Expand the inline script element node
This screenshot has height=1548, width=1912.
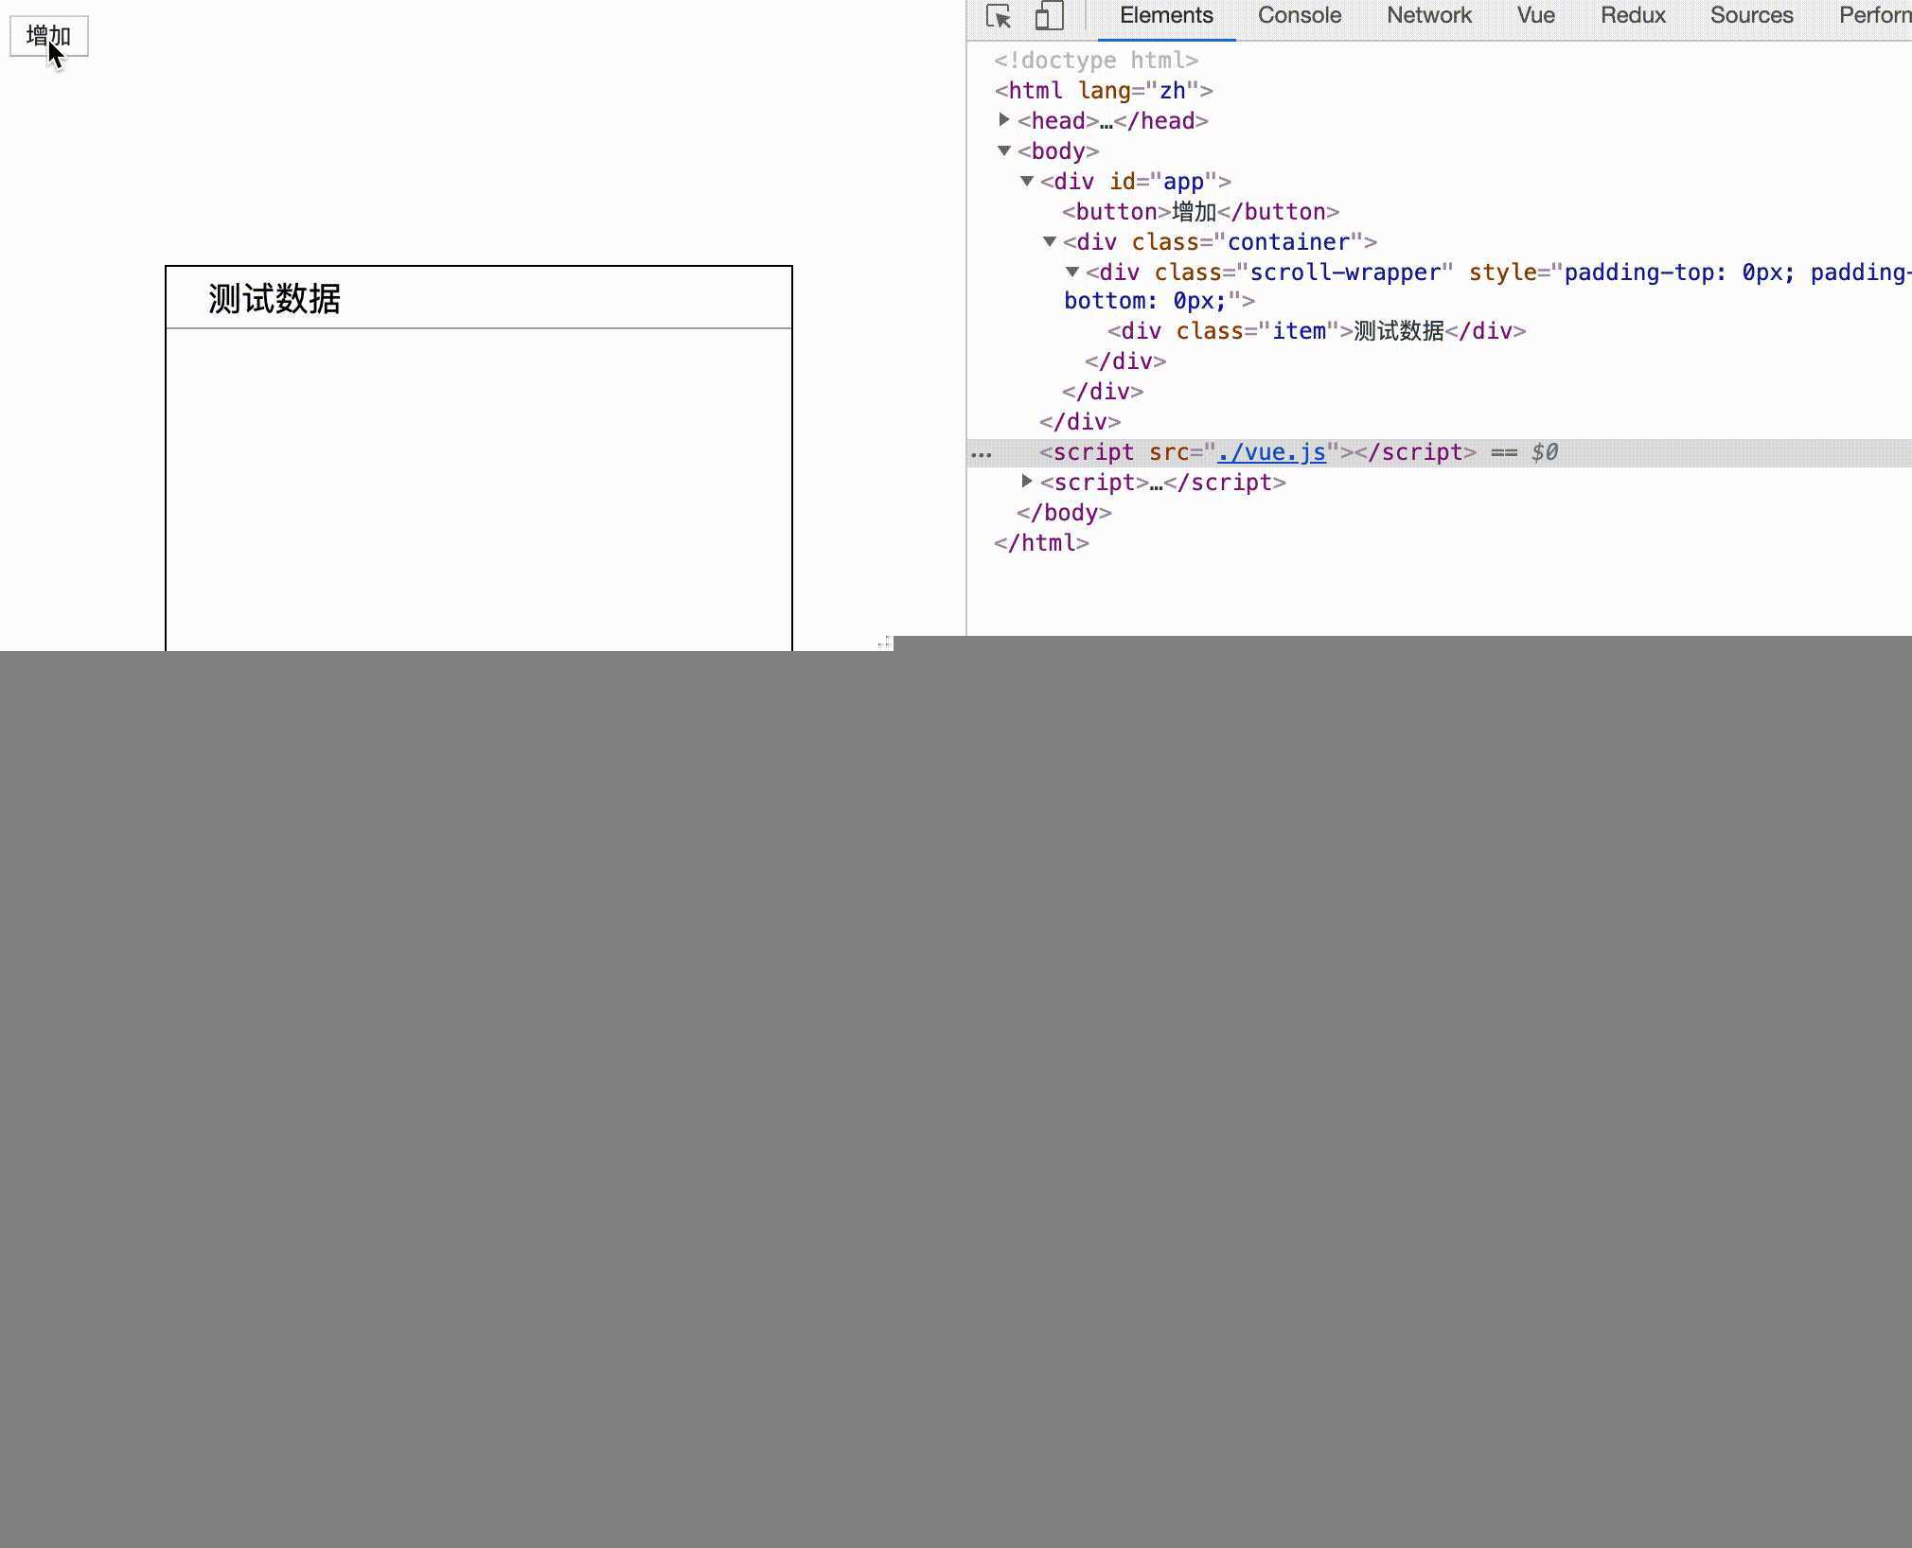click(1027, 482)
